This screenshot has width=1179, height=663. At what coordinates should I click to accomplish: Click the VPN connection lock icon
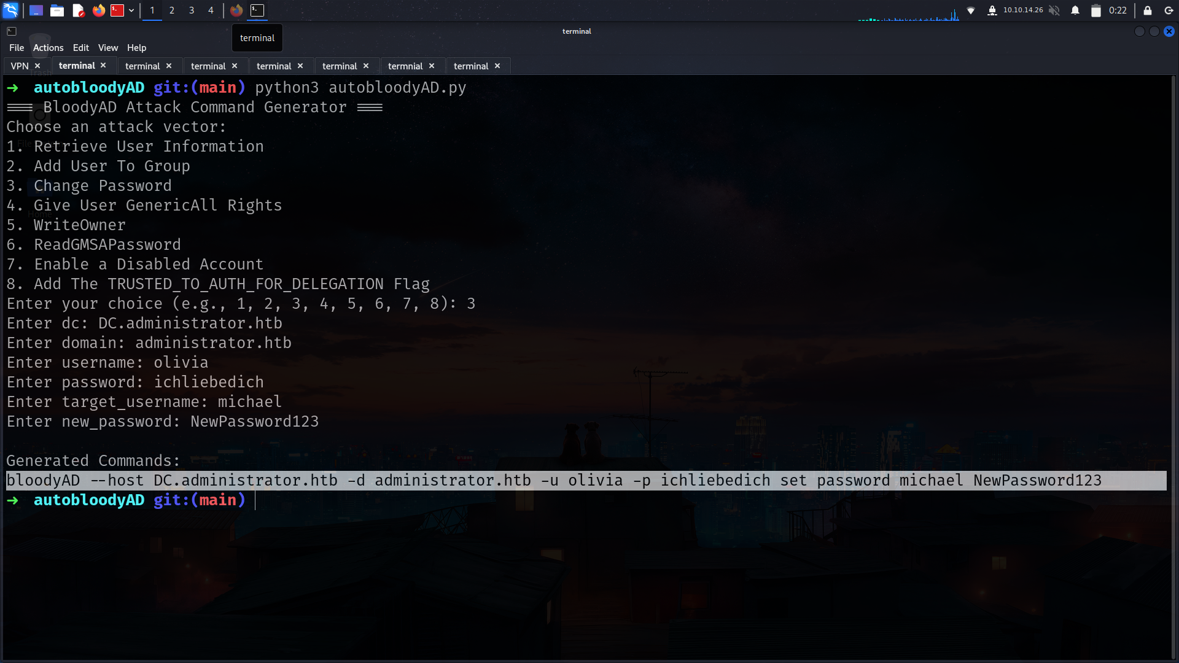pyautogui.click(x=992, y=10)
